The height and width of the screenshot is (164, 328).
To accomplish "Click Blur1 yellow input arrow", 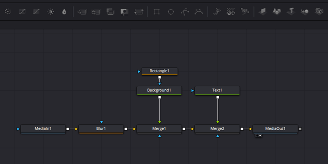I will pos(76,129).
